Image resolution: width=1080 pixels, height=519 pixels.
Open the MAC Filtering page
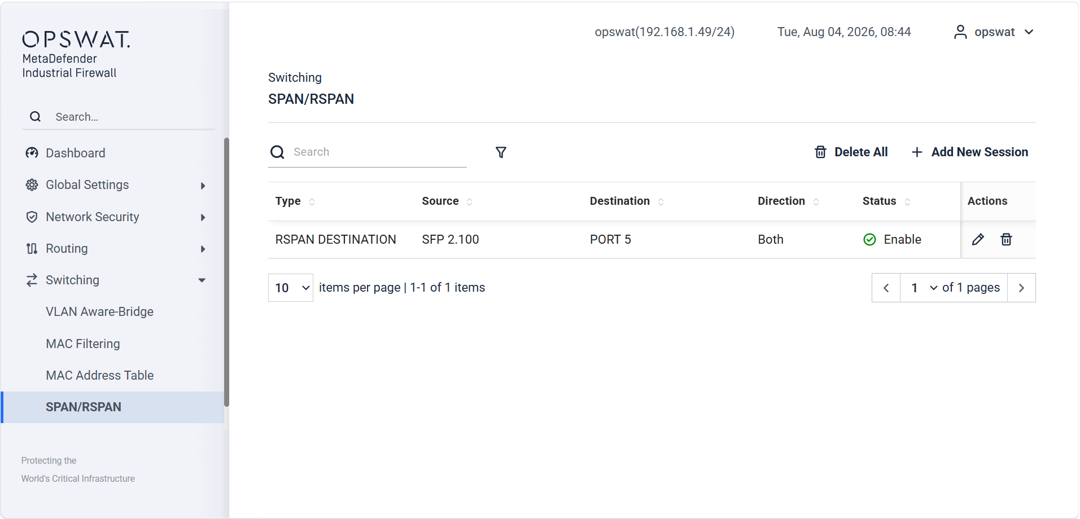[x=83, y=344]
